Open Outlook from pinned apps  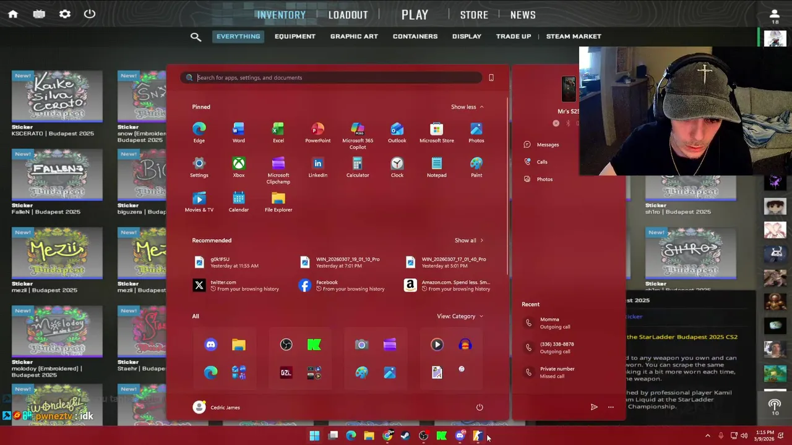click(397, 132)
